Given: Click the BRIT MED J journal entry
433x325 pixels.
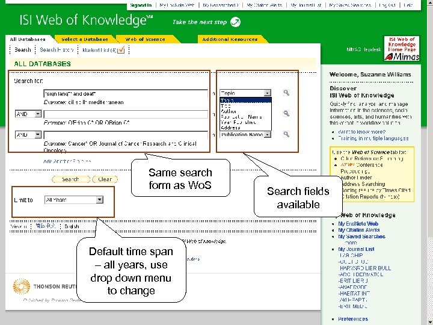Looking at the screenshot, I should 352,306.
